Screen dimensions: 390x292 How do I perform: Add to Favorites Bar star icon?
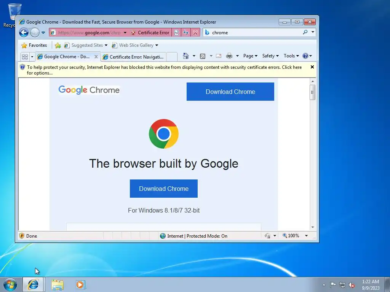[58, 45]
